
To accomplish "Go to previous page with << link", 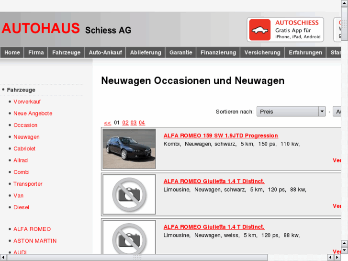I will coord(107,123).
